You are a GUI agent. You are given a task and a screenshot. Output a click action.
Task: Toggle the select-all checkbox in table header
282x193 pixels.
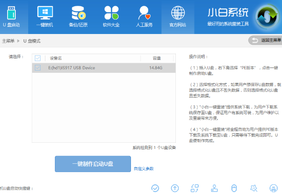click(x=38, y=58)
